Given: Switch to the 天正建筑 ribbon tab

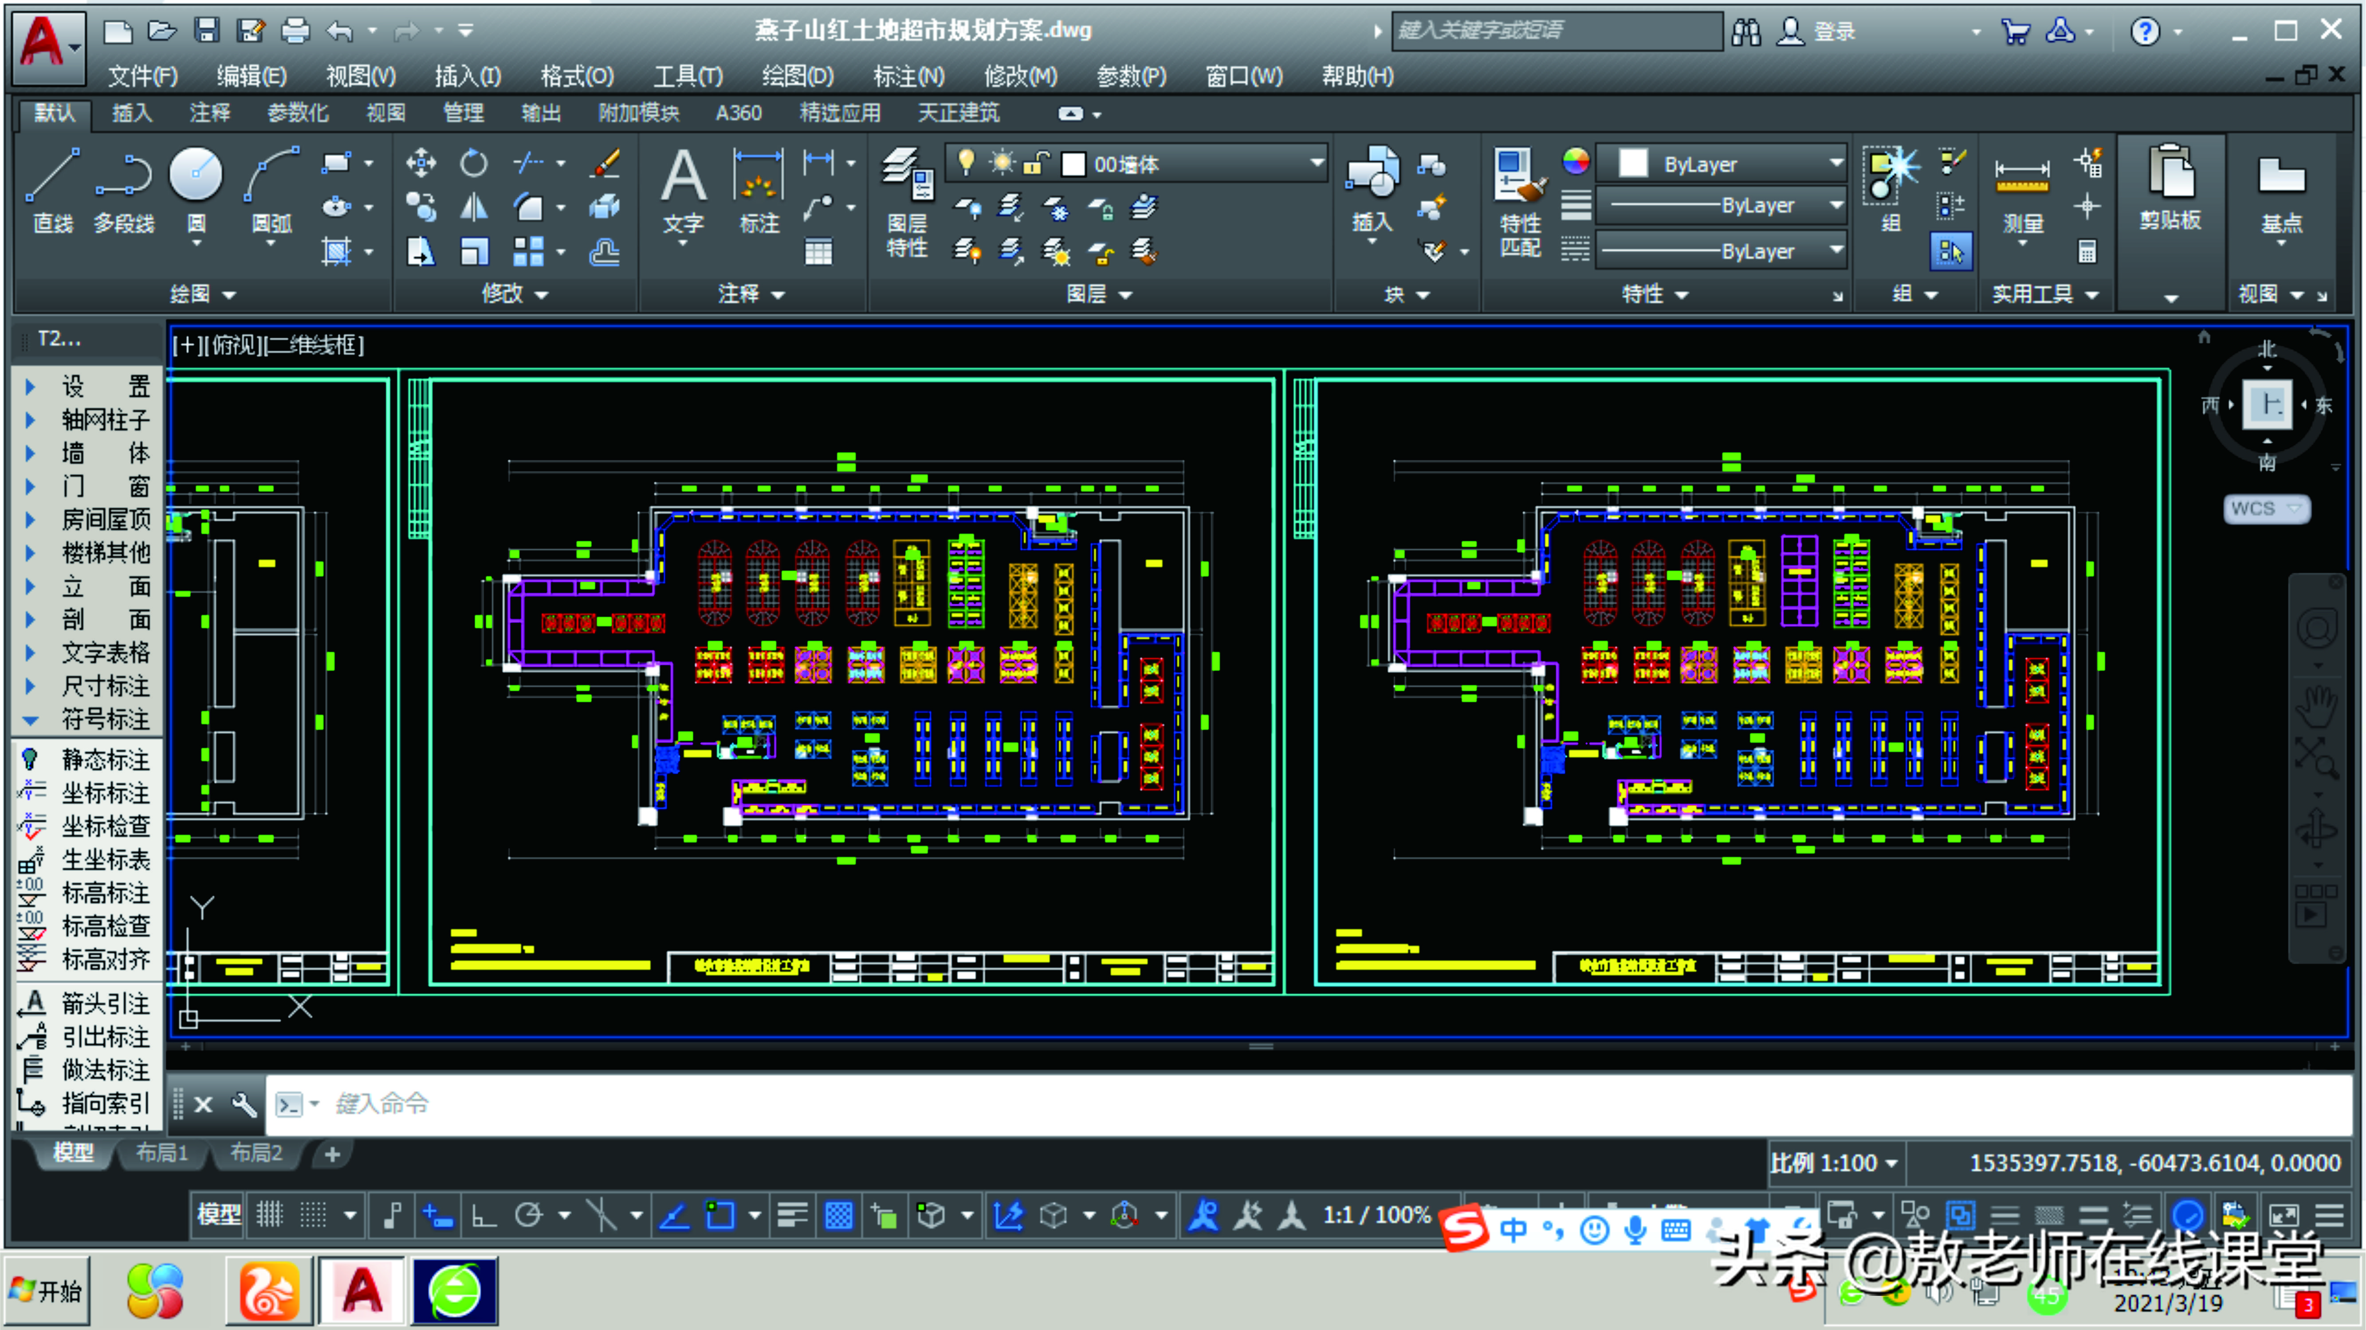Looking at the screenshot, I should [x=958, y=113].
